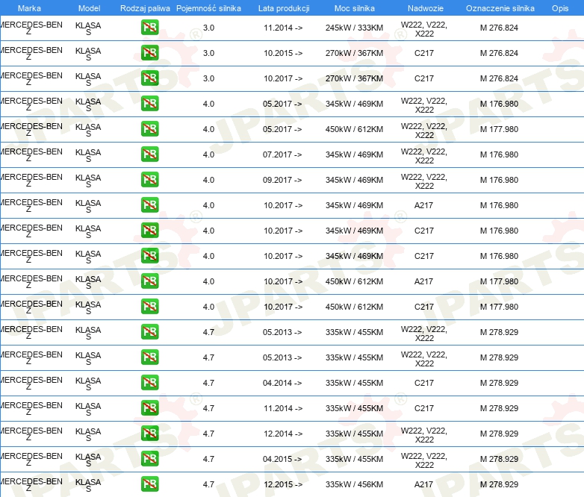Select the M 276.824 cell in the 11.2014 row
Image resolution: width=584 pixels, height=497 pixels.
pyautogui.click(x=499, y=28)
